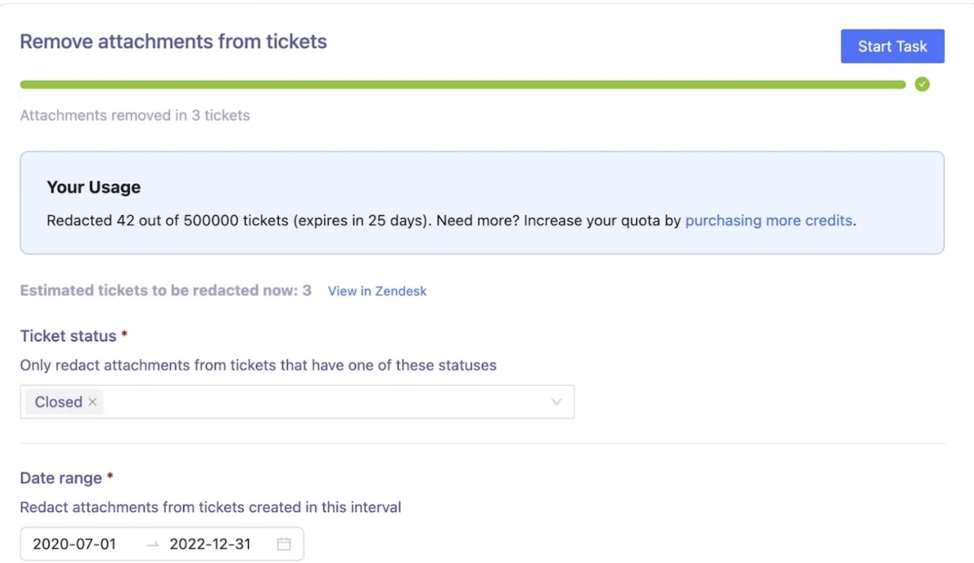This screenshot has height=563, width=974.
Task: Click the Date range field label
Action: [x=61, y=478]
